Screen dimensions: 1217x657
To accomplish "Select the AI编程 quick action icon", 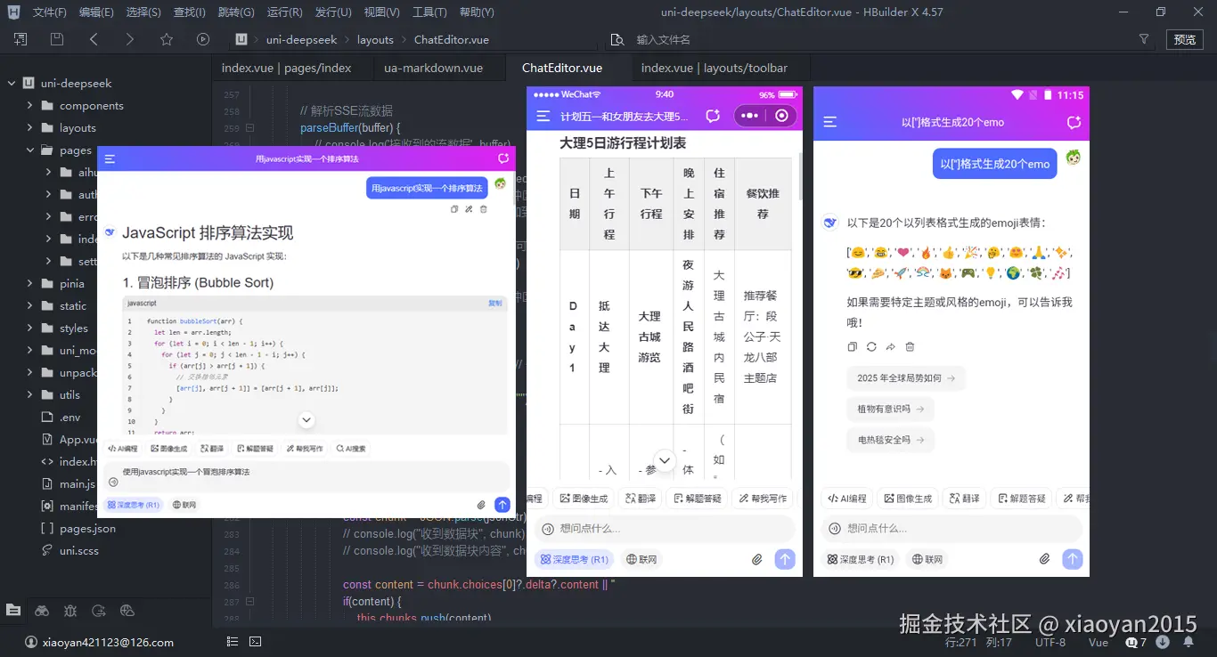I will [x=846, y=498].
